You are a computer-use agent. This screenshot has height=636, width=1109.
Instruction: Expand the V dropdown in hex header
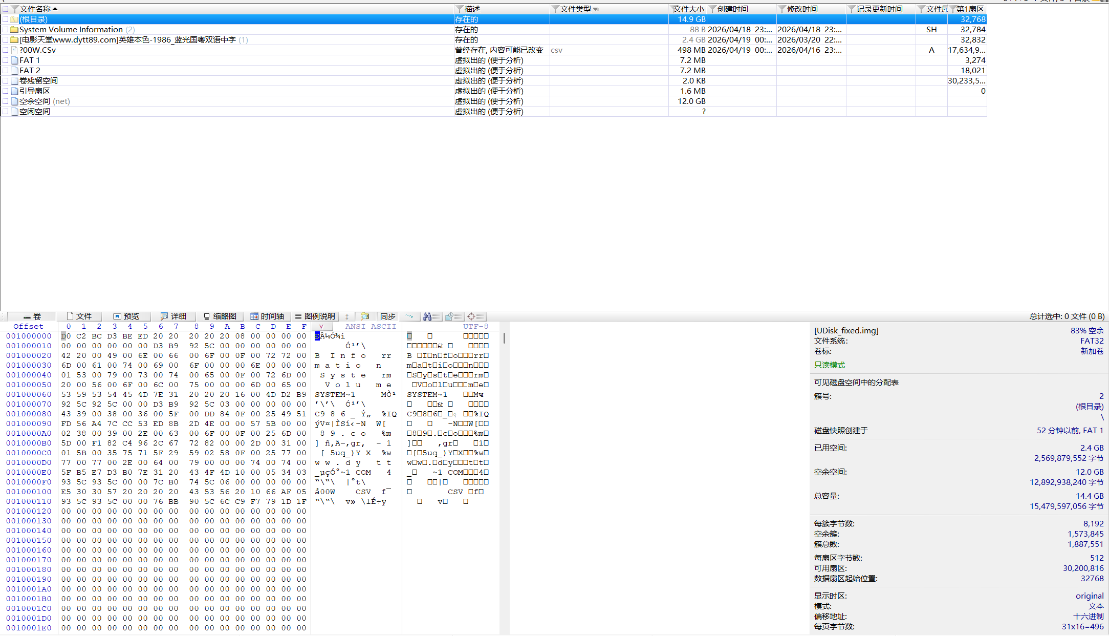322,327
